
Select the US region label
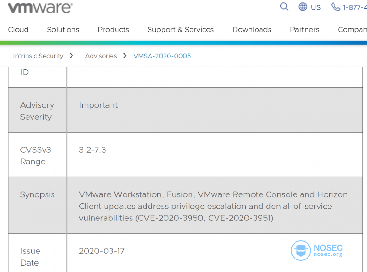(x=315, y=7)
